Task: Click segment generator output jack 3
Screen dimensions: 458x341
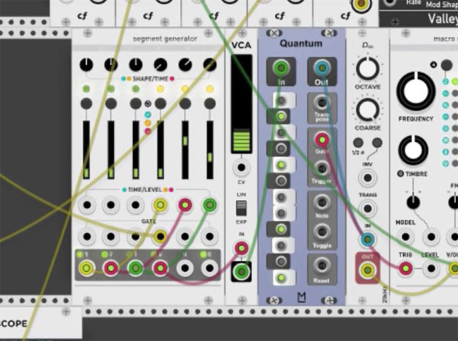Action: pyautogui.click(x=135, y=268)
